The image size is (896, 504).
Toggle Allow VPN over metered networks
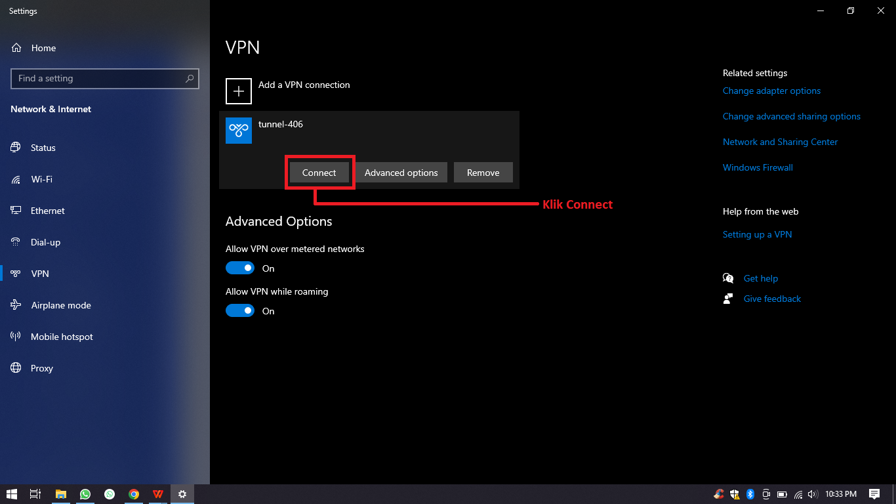tap(240, 268)
